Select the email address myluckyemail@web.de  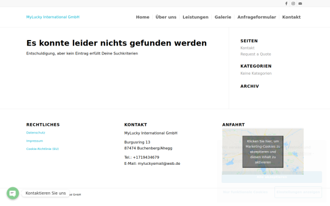[x=159, y=164]
